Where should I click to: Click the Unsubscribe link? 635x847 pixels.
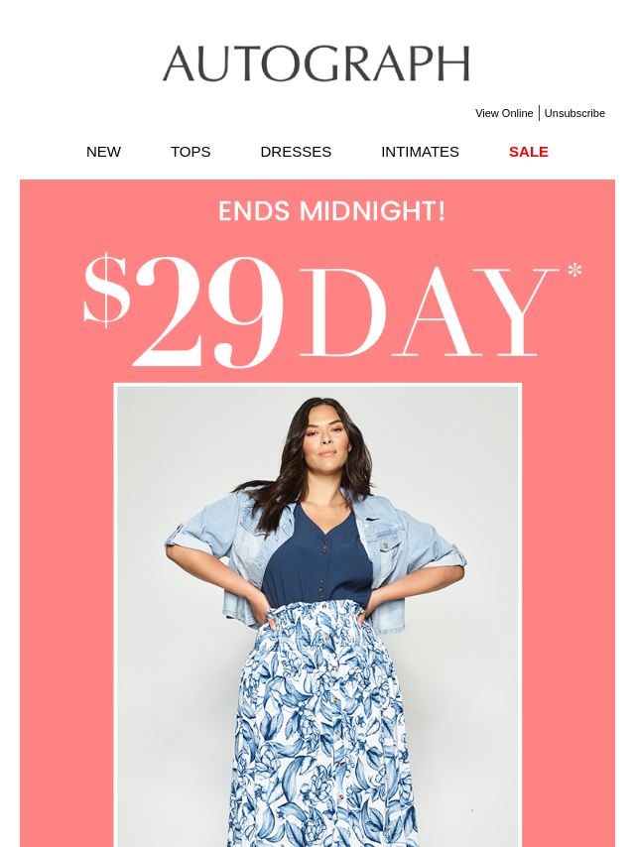(574, 113)
